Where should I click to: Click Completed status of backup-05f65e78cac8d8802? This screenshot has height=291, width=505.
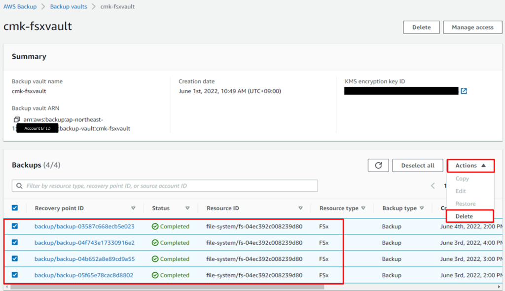(x=170, y=275)
